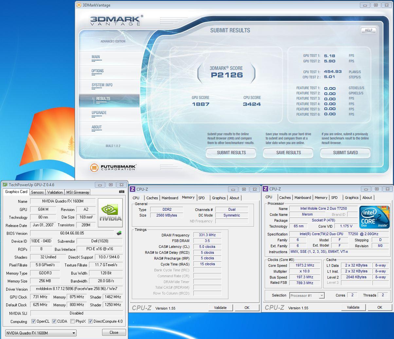Open the Mainboard tab in memory CPU-Z window
Viewport: 394px width, 339px height.
(170, 198)
